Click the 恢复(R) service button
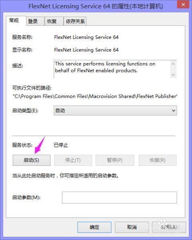The image size is (192, 240). pos(158,160)
